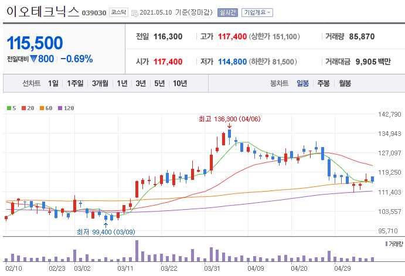Open the 기업개요 dropdown
The width and height of the screenshot is (405, 276).
pyautogui.click(x=257, y=12)
